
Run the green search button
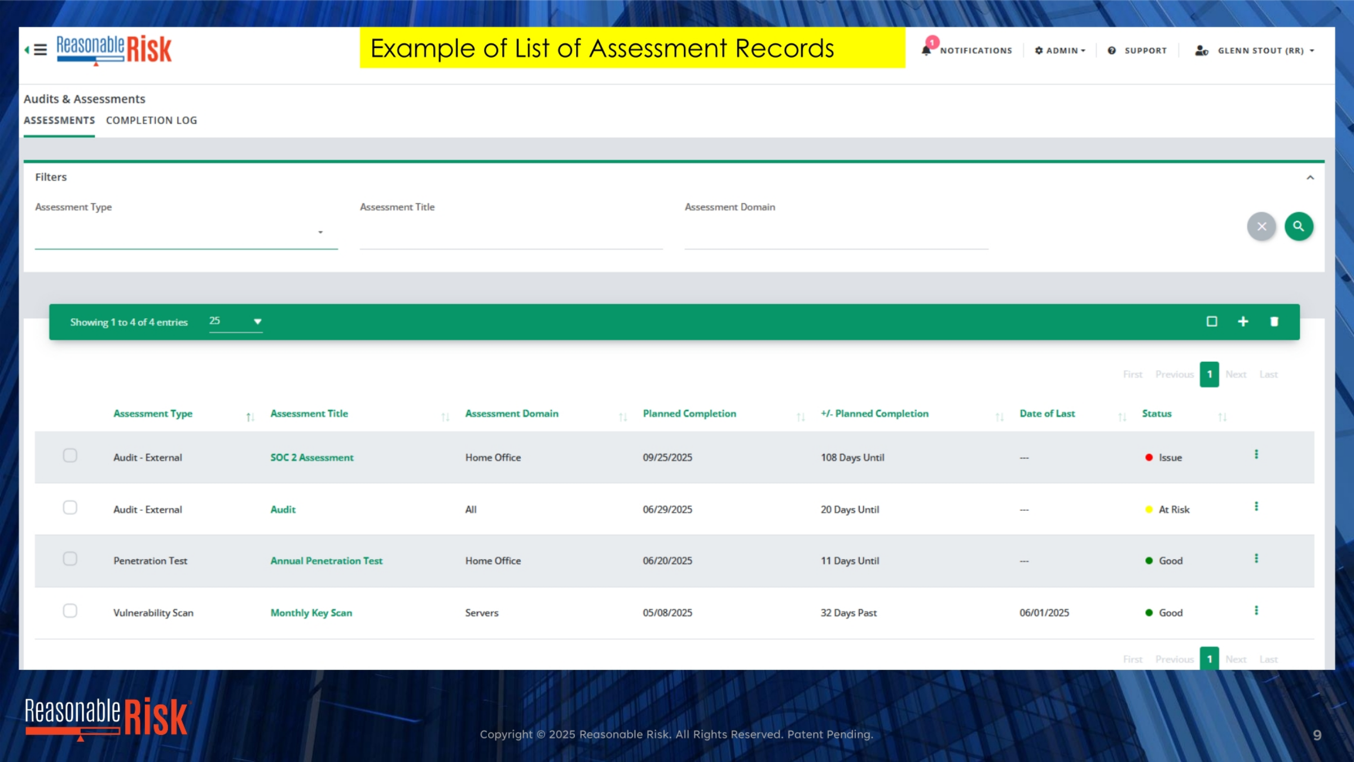pos(1299,226)
